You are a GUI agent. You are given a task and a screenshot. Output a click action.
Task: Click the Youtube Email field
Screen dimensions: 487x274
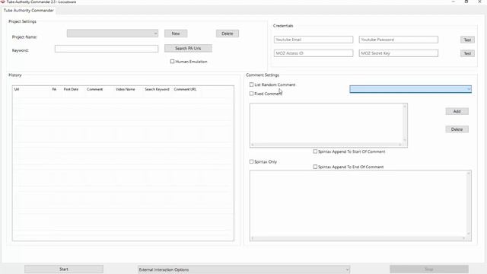tap(314, 40)
